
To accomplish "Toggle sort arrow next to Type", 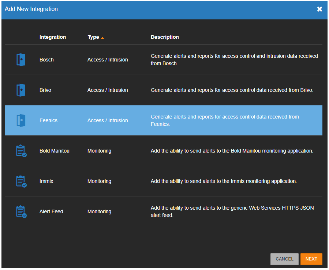I will (102, 38).
